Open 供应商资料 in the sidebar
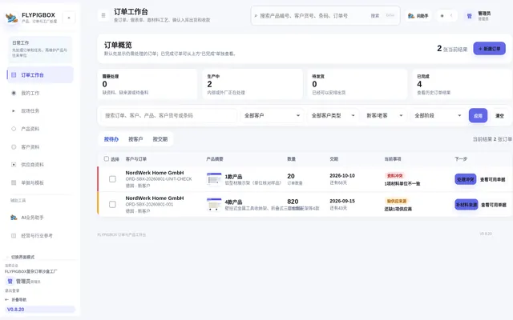 [40, 165]
